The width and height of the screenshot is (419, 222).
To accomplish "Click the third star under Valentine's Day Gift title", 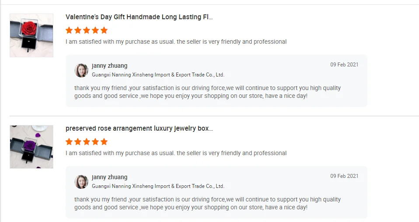I will click(87, 30).
